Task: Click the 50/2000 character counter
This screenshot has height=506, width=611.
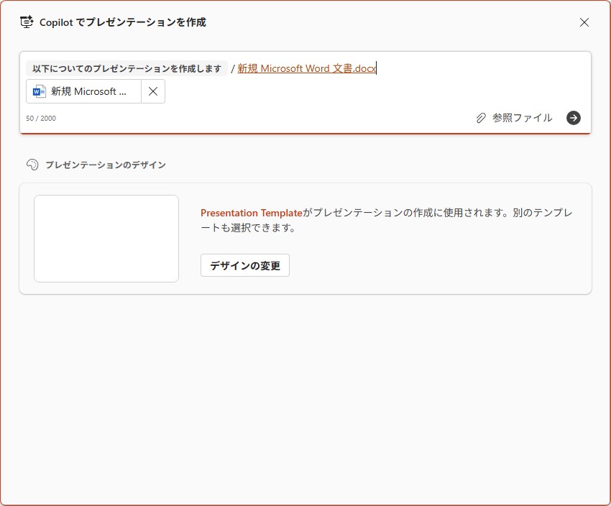Action: [41, 118]
